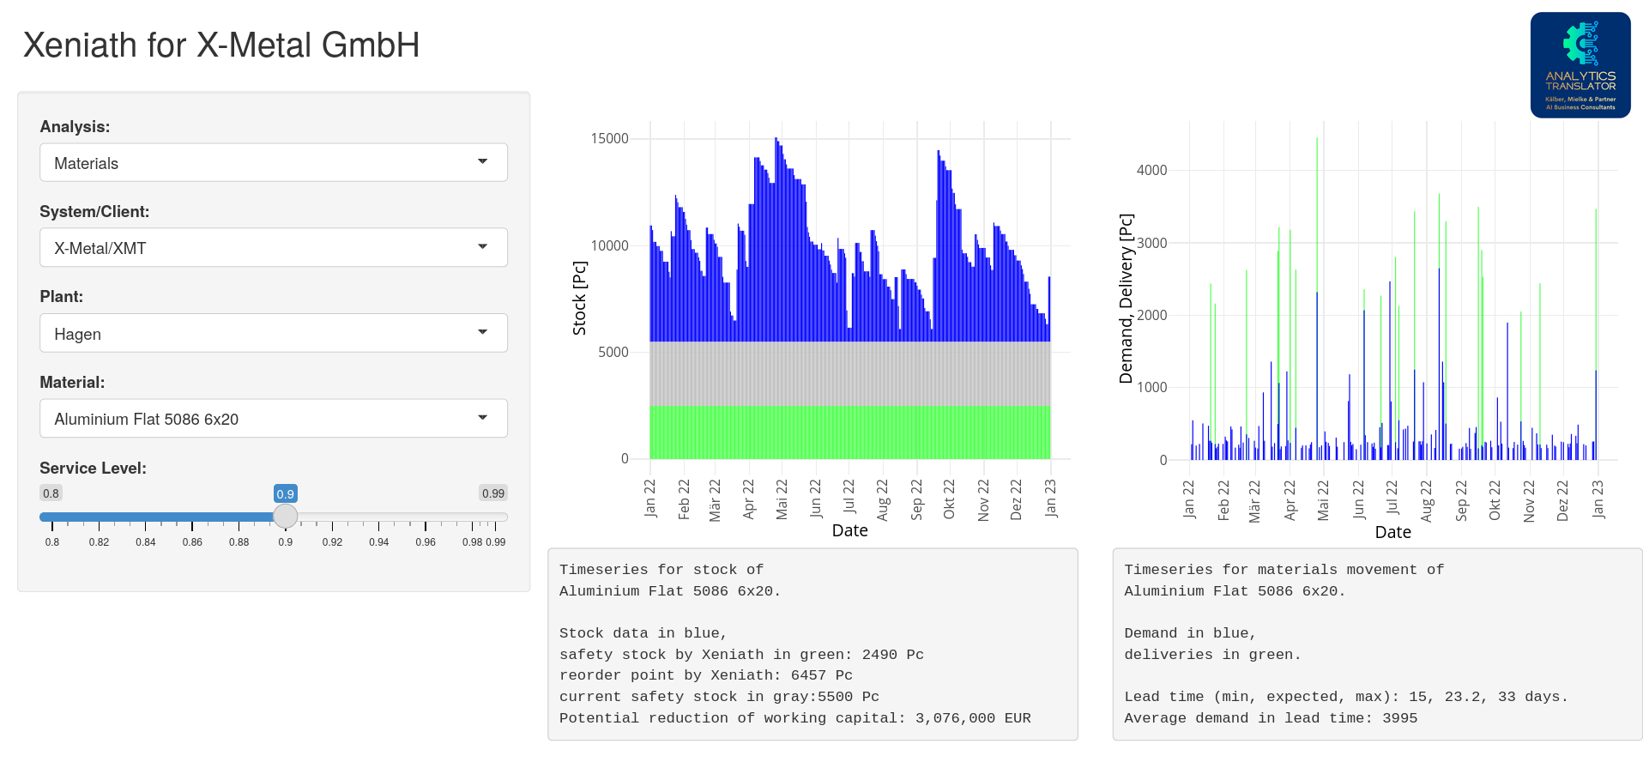
Task: Click the Stock data in blue legend text
Action: pyautogui.click(x=643, y=633)
